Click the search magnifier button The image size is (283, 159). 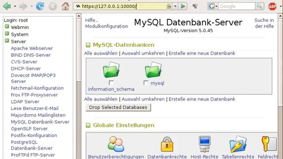[260, 6]
